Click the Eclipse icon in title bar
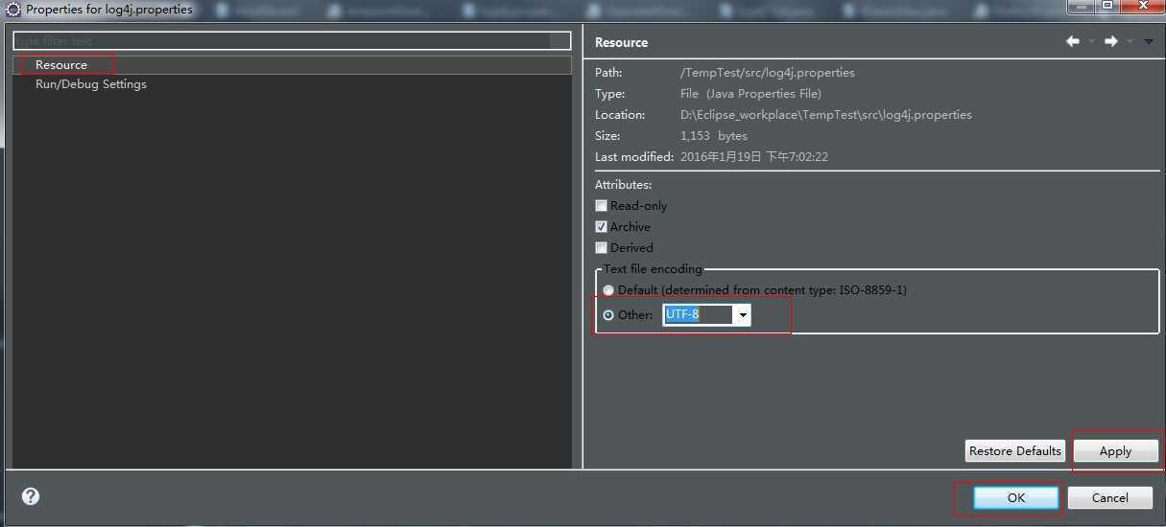The width and height of the screenshot is (1166, 527). [x=12, y=10]
